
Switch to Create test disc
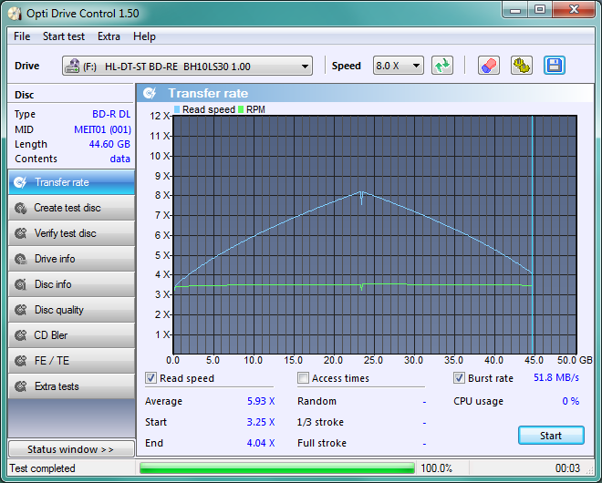coord(71,208)
